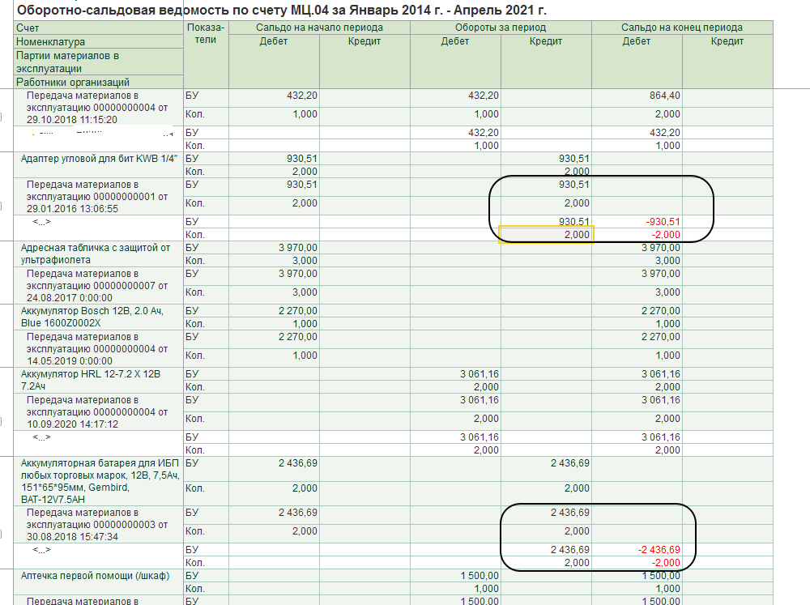Select the "Показатели" column header
Screen dimensions: 810x605
tap(207, 34)
